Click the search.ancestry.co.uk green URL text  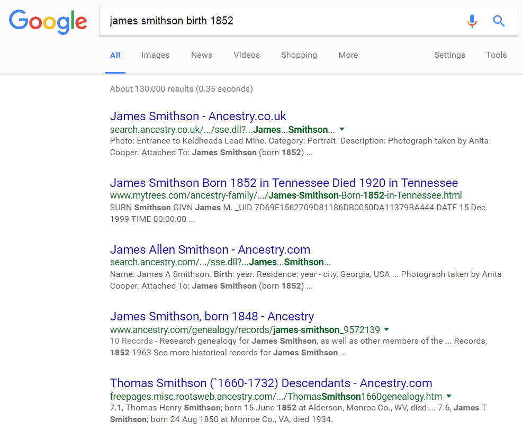pyautogui.click(x=222, y=129)
